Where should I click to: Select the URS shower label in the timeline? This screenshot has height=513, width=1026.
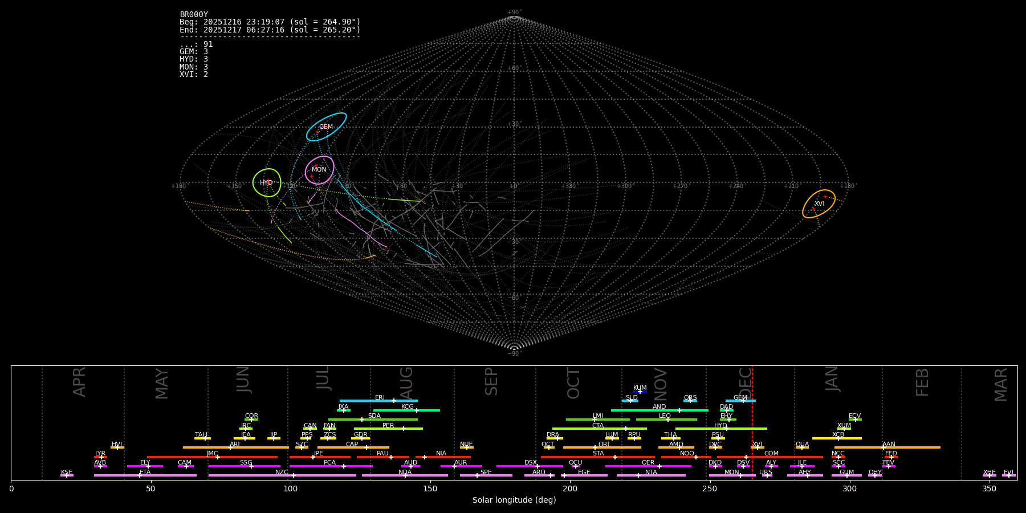[766, 473]
